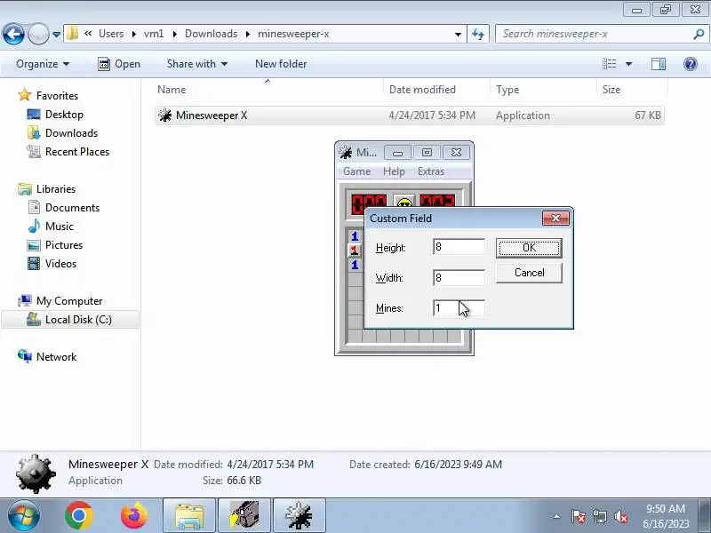Open the recent locations dropdown arrow

(x=56, y=35)
